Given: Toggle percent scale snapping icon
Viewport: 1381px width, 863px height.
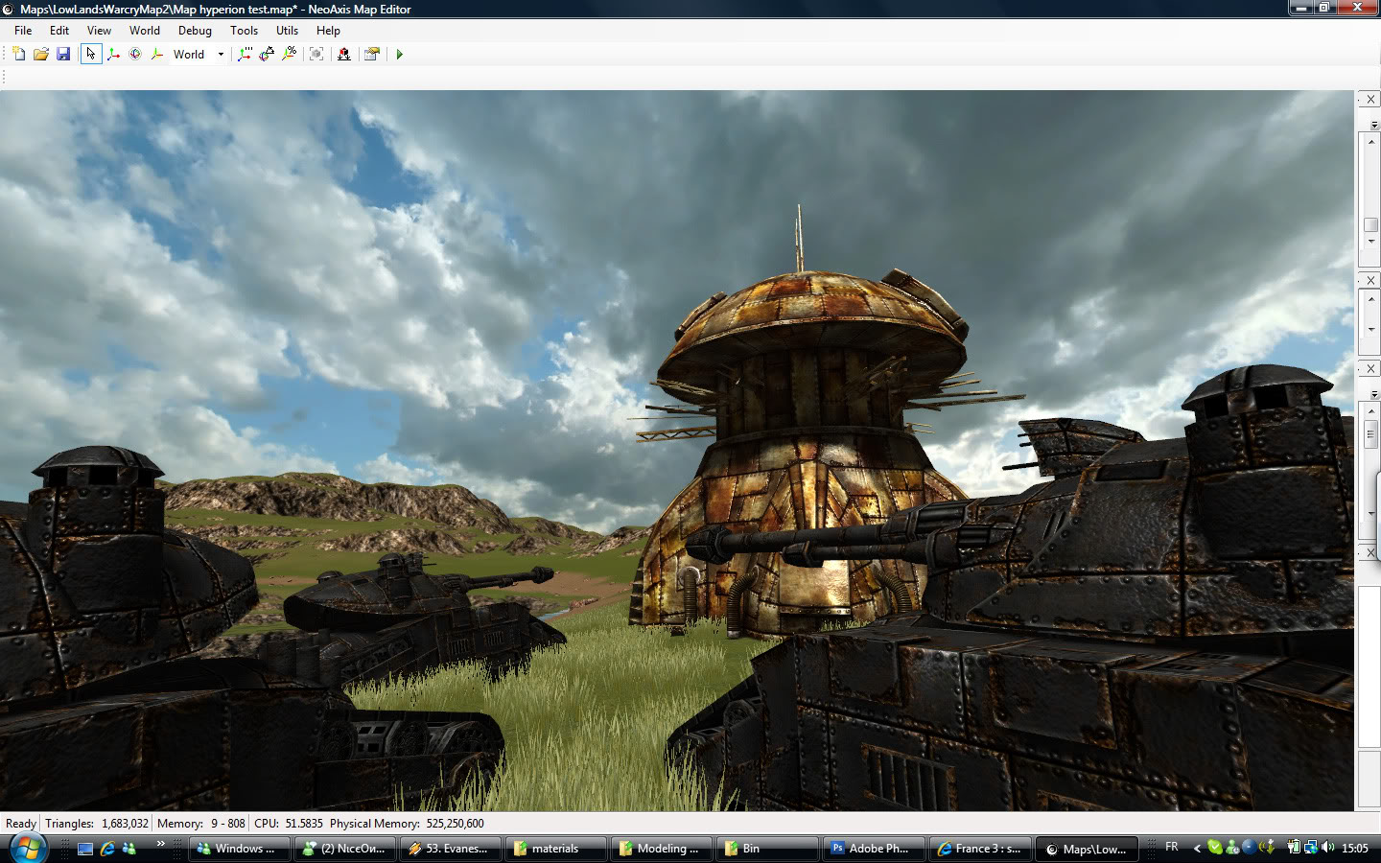Looking at the screenshot, I should pyautogui.click(x=289, y=55).
